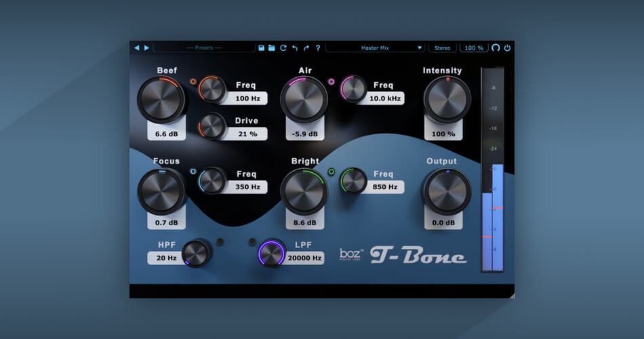Screen dimensions: 644x339
Task: Click the HPF 20 Hz value field
Action: tap(166, 258)
